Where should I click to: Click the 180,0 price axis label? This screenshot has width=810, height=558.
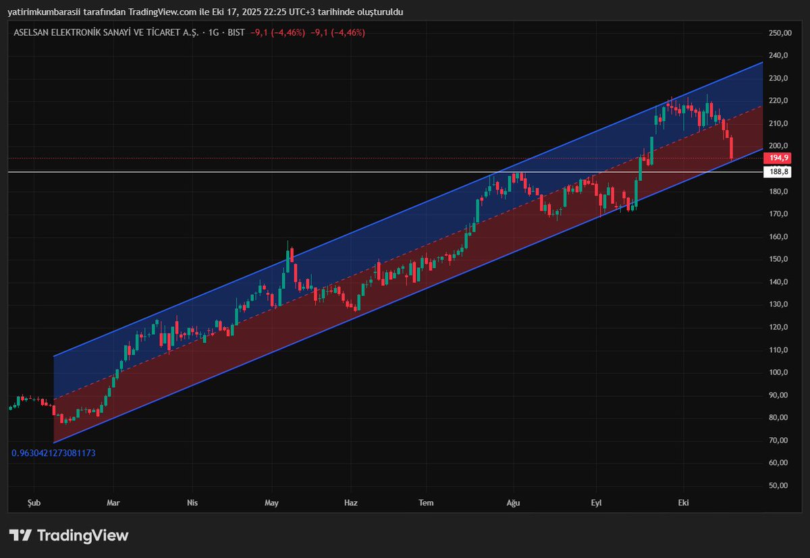778,192
